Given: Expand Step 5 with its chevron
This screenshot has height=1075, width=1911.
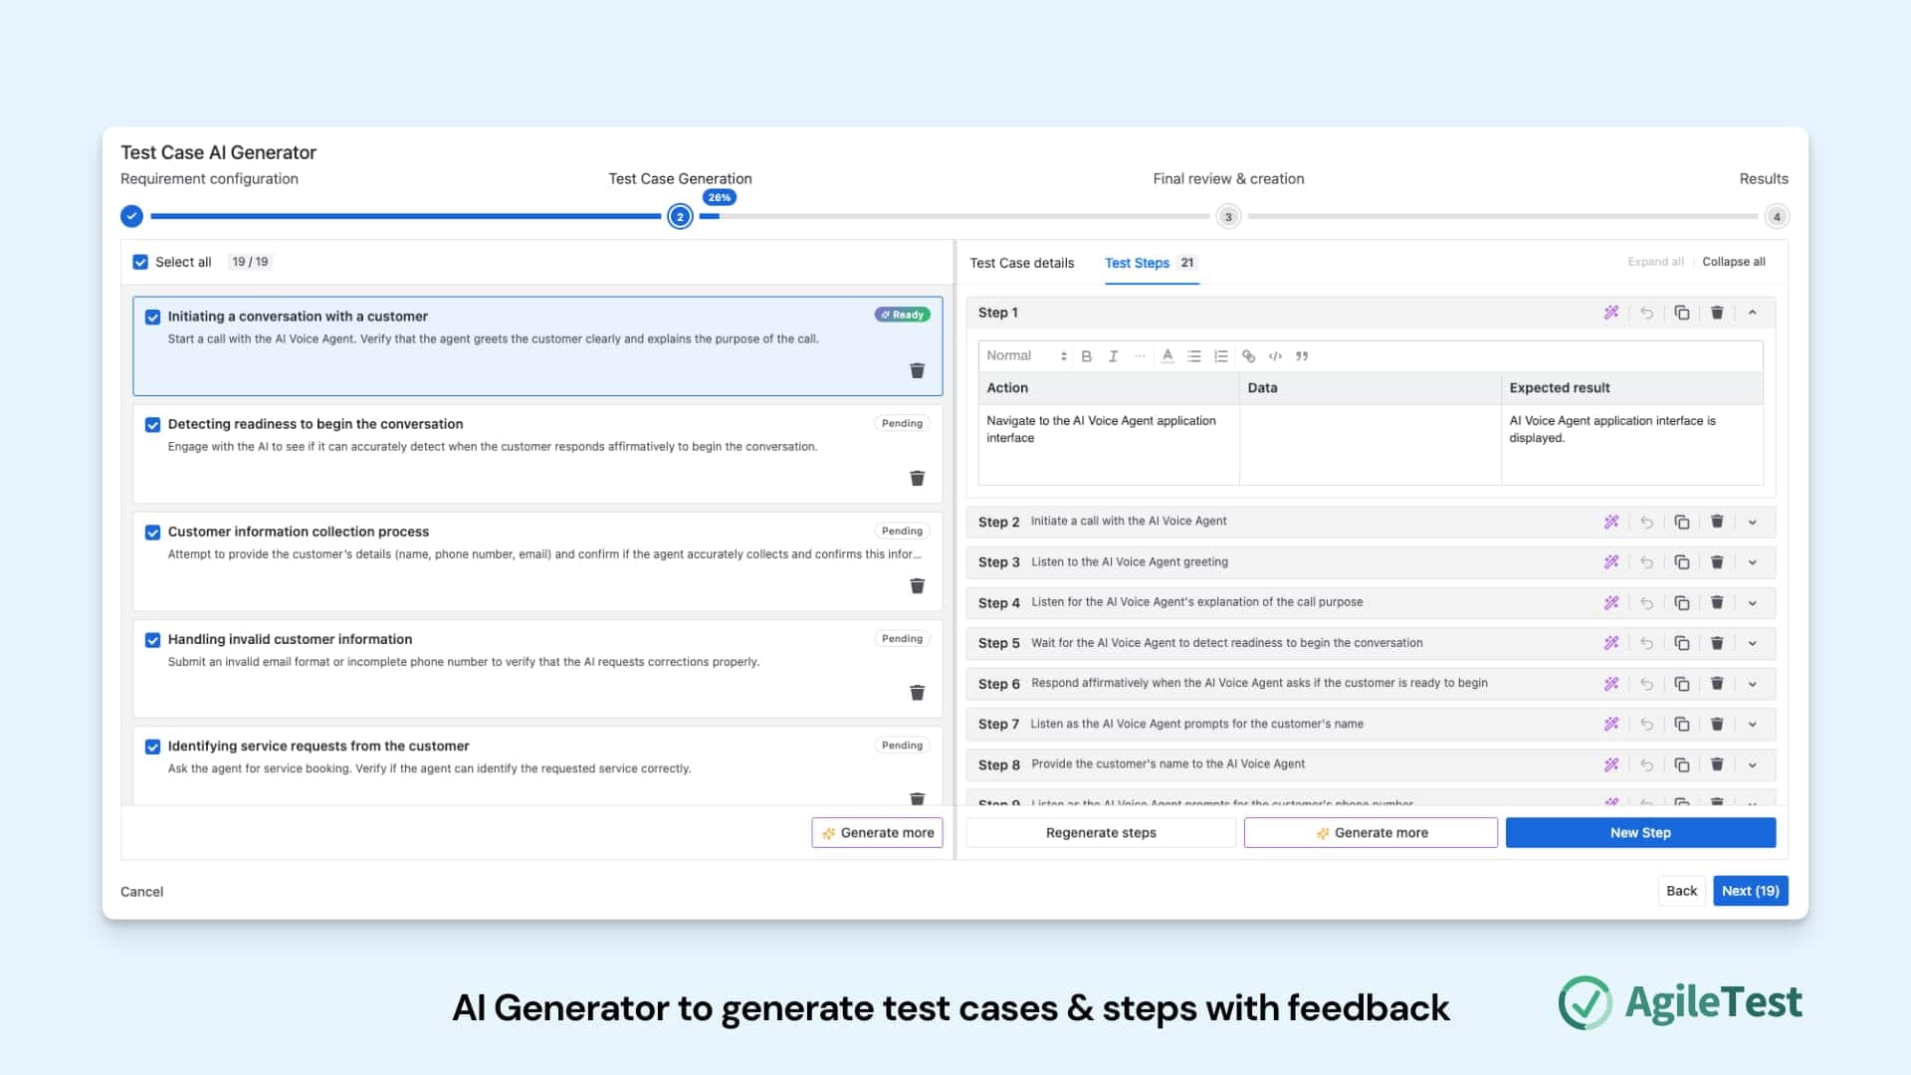Looking at the screenshot, I should 1753,643.
